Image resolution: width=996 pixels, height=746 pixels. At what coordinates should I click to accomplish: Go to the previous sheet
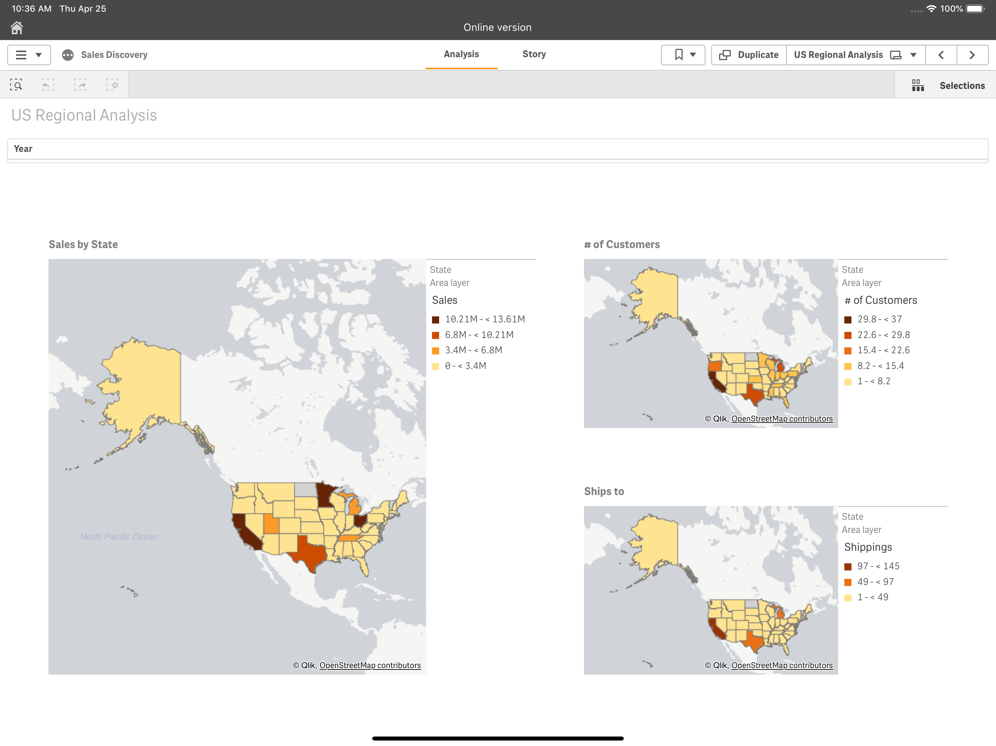(941, 55)
